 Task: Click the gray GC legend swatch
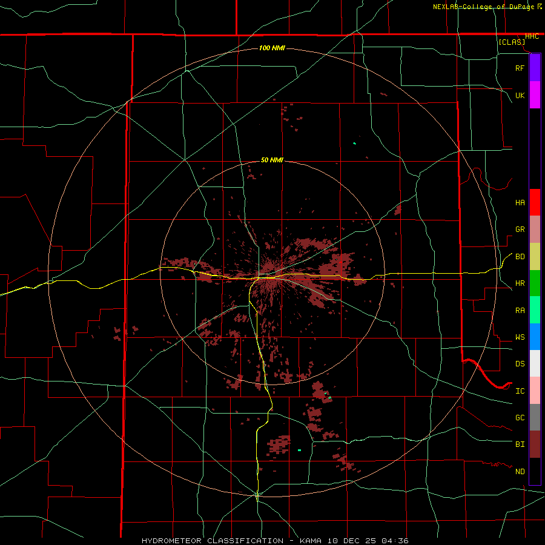(535, 417)
